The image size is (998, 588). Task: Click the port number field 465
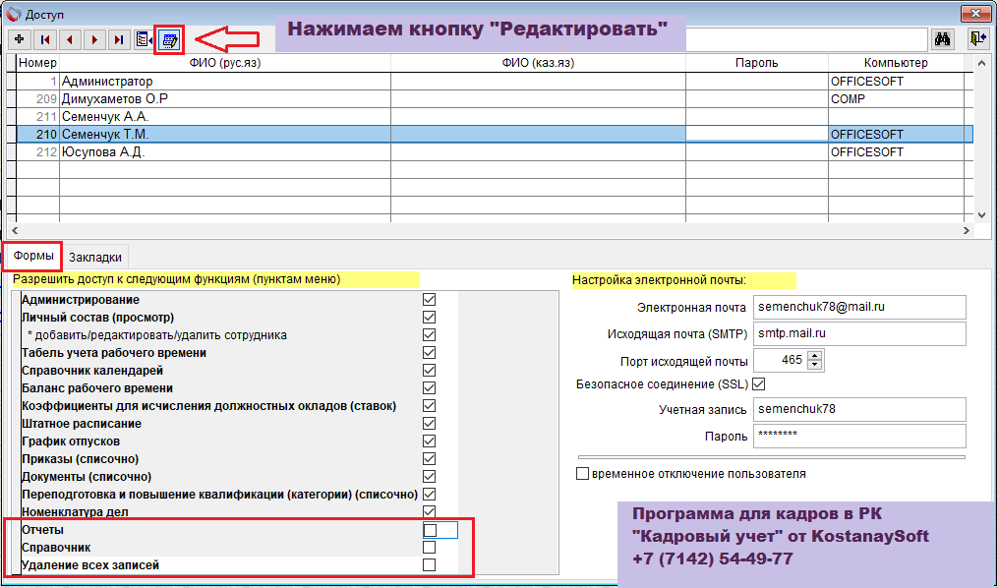point(781,360)
